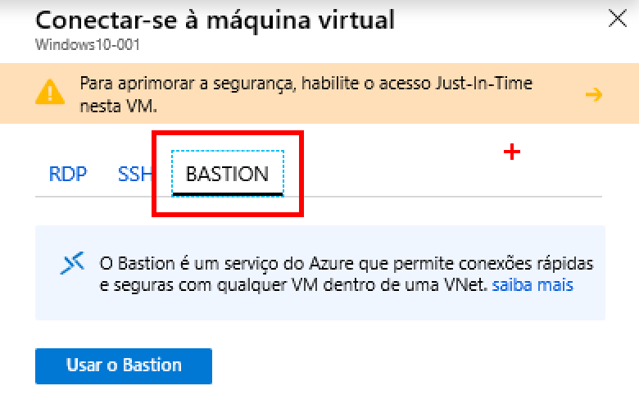
Task: Click the Bastion description's first line
Action: coord(346,264)
